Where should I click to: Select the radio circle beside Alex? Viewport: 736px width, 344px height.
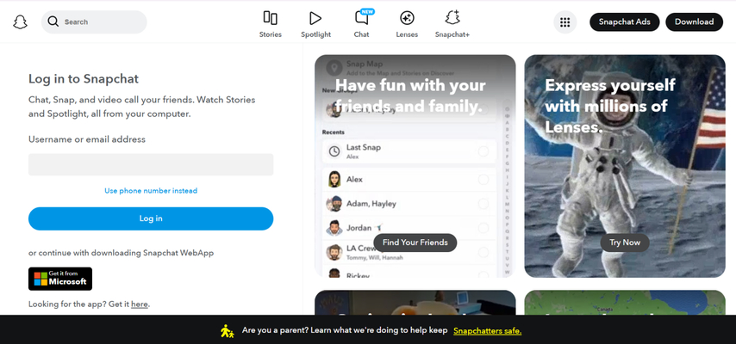pos(483,180)
